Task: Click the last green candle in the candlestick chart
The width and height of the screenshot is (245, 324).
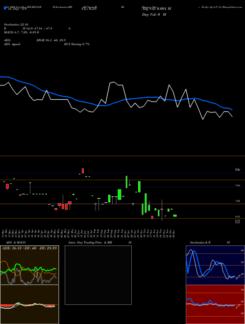Action: point(175,216)
